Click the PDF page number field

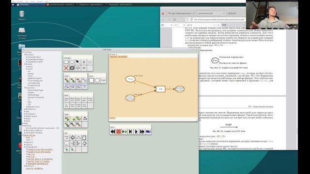183,25
